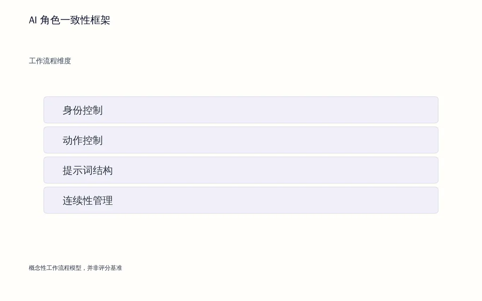Click the footnote 概念性工作流程模型
This screenshot has height=301, width=482.
(55, 268)
